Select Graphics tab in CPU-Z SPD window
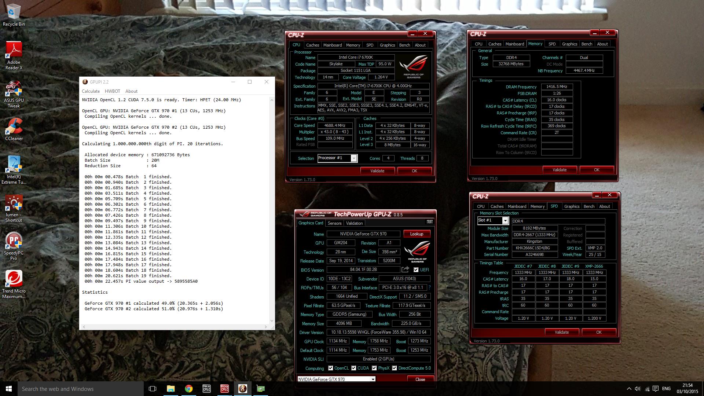704x396 pixels. 572,206
